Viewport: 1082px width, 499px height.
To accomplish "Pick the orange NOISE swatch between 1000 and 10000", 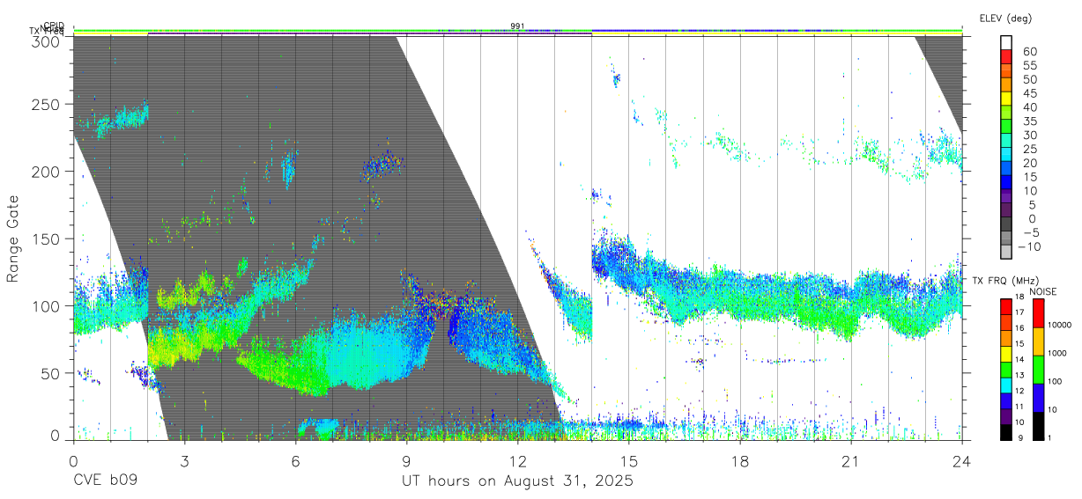I will (1038, 341).
